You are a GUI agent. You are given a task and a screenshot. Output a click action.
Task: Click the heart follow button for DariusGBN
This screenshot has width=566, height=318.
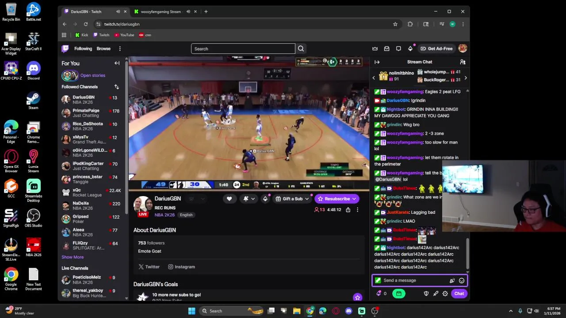pyautogui.click(x=229, y=199)
